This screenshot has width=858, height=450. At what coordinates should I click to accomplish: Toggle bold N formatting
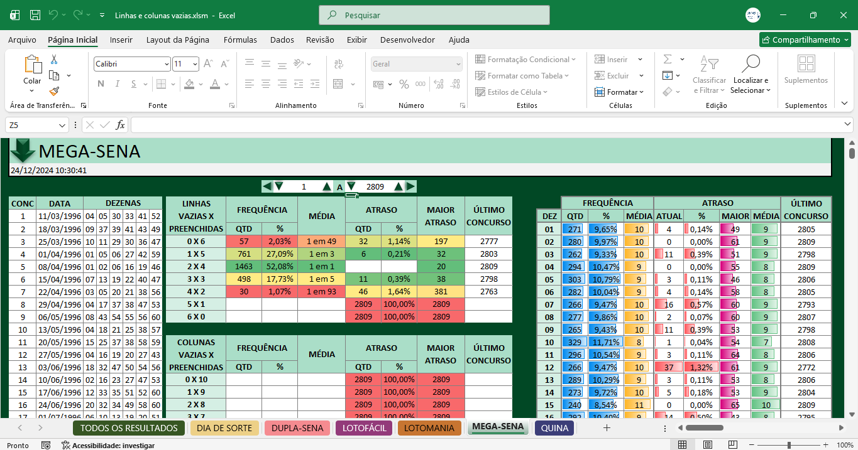pyautogui.click(x=101, y=84)
